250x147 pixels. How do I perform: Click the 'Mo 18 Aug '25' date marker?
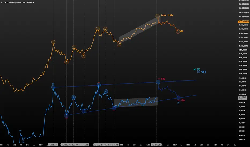pos(156,145)
